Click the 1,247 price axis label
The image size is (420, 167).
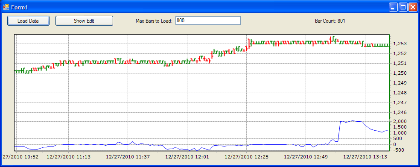click(400, 103)
